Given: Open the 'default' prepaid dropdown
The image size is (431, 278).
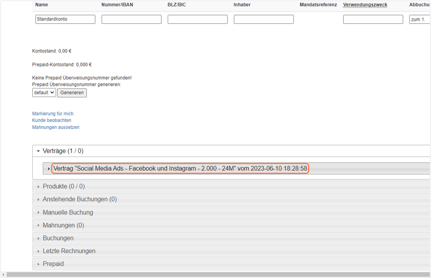Looking at the screenshot, I should pos(44,93).
